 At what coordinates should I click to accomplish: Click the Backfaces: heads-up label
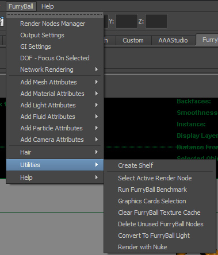194,101
